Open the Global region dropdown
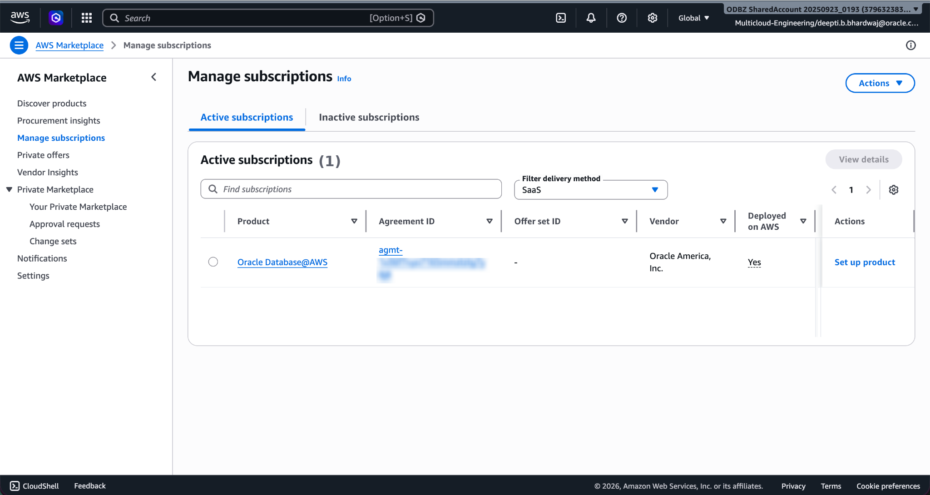This screenshot has width=930, height=495. click(x=693, y=18)
